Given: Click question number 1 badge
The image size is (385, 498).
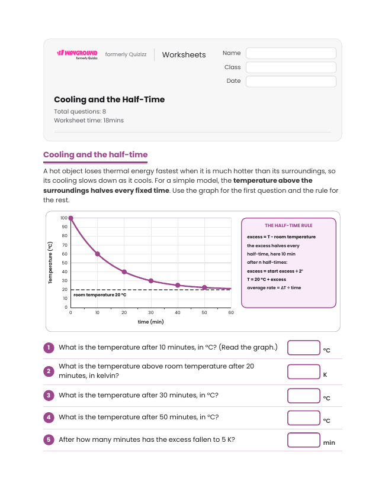Looking at the screenshot, I should (49, 347).
